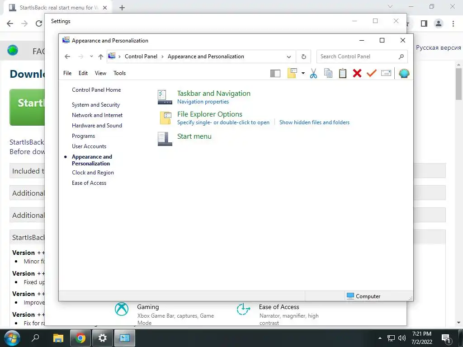463x347 pixels.
Task: Switch to Русская версия on webpage
Action: point(438,47)
